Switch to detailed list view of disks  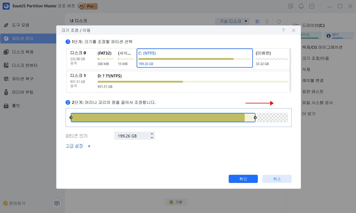click(x=257, y=21)
